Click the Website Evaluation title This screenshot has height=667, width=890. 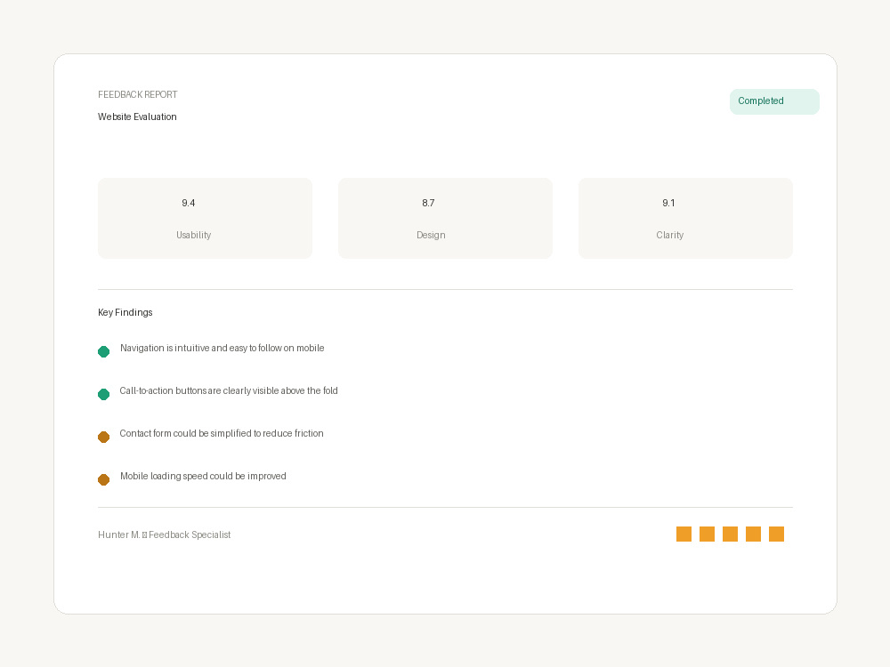tap(137, 117)
